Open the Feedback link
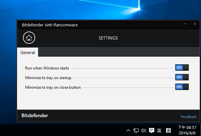The width and height of the screenshot is (201, 136). 188,117
